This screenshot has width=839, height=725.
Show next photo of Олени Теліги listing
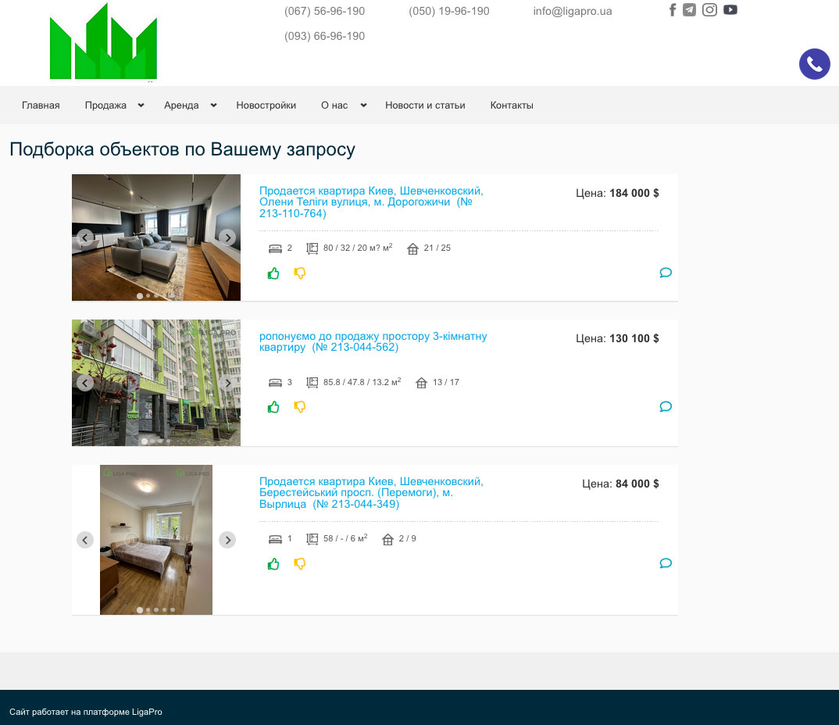click(x=227, y=237)
